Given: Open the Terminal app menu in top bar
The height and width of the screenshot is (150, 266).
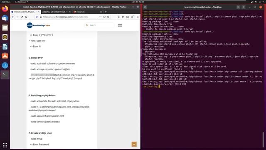Looking at the screenshot, I should 22,2.
